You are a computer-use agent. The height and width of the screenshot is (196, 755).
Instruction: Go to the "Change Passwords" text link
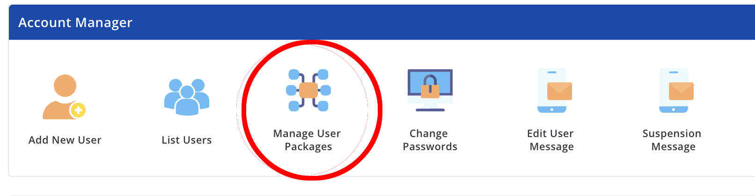pos(430,140)
